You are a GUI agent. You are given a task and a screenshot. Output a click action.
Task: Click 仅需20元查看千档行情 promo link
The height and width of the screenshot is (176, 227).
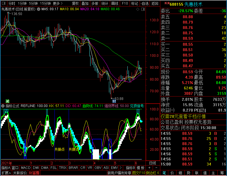(183, 116)
